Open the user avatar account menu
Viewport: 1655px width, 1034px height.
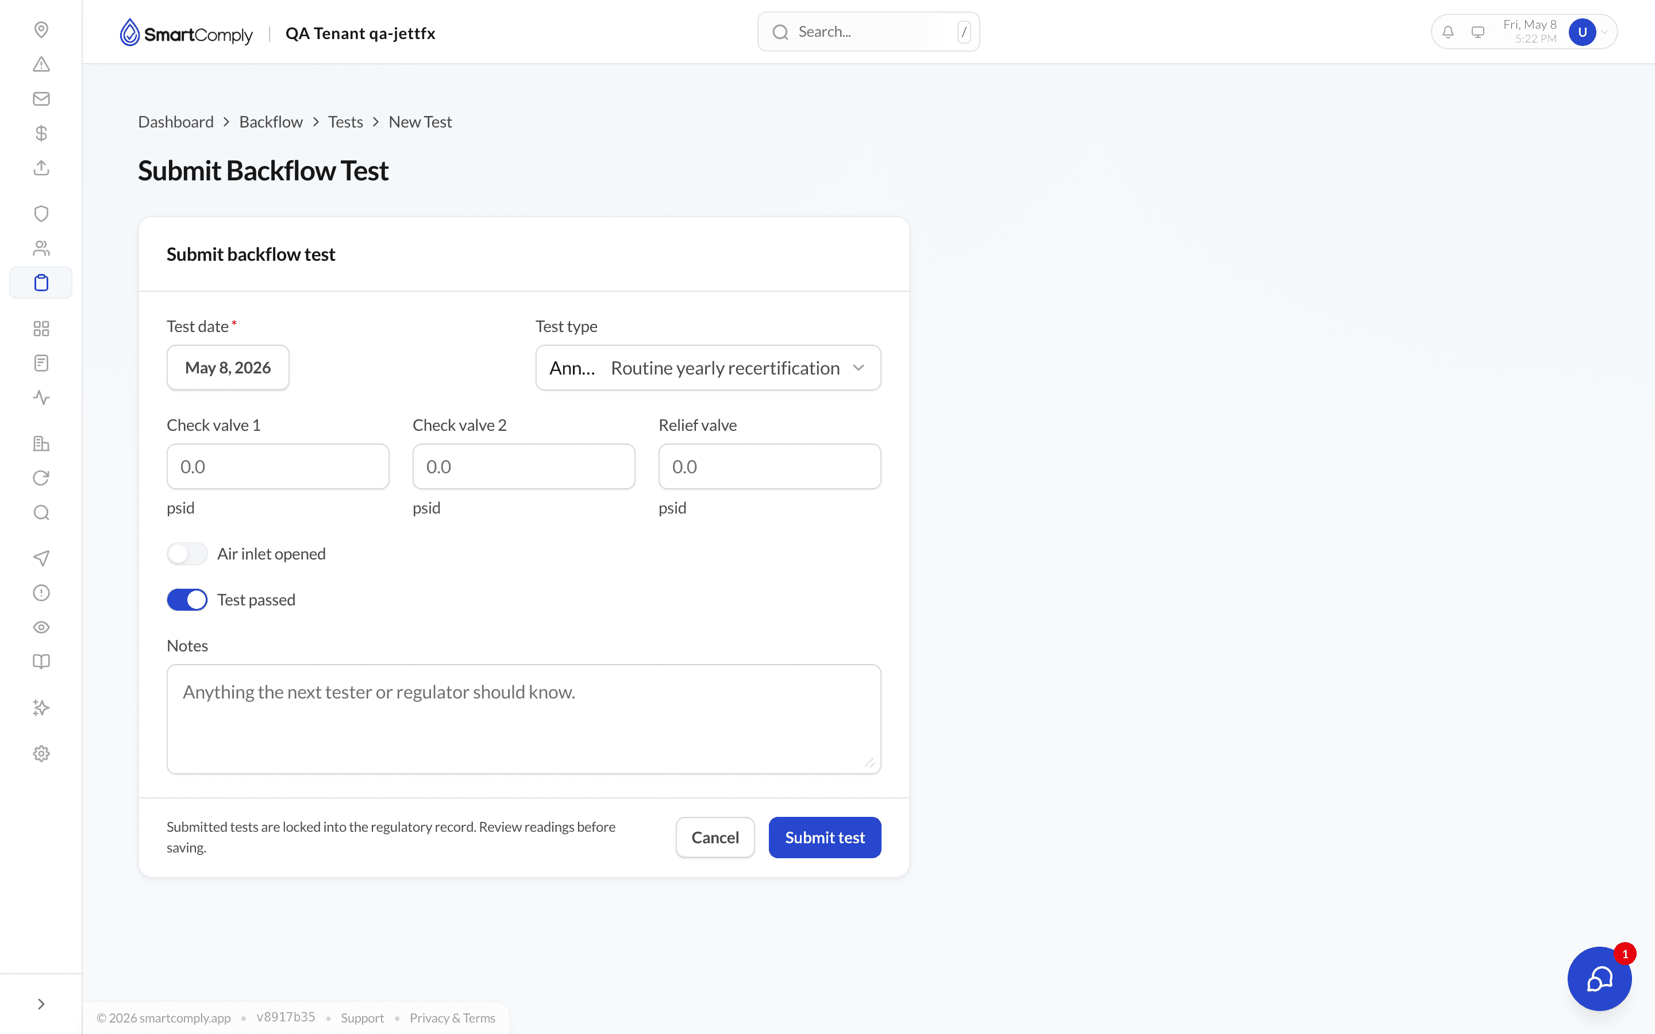1582,32
